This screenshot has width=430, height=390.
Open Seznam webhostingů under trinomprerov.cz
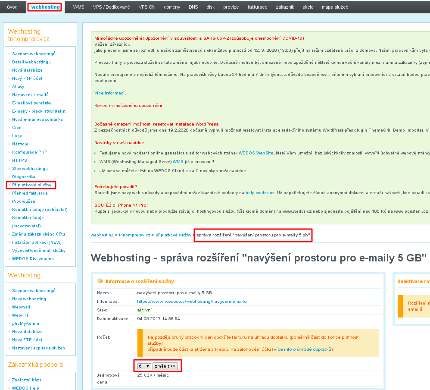tap(34, 53)
